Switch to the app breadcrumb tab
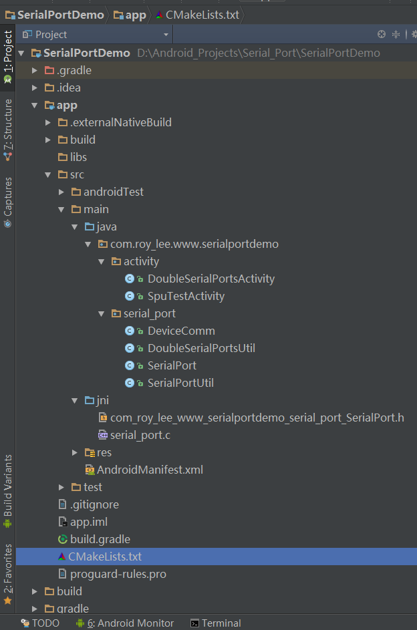 click(x=129, y=14)
